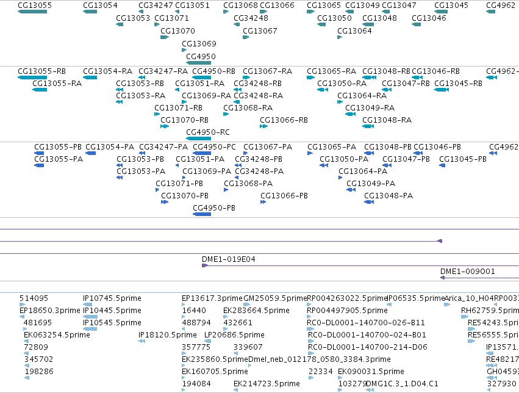The height and width of the screenshot is (393, 519).
Task: Select the EK160705.5prime EST label
Action: [x=215, y=372]
